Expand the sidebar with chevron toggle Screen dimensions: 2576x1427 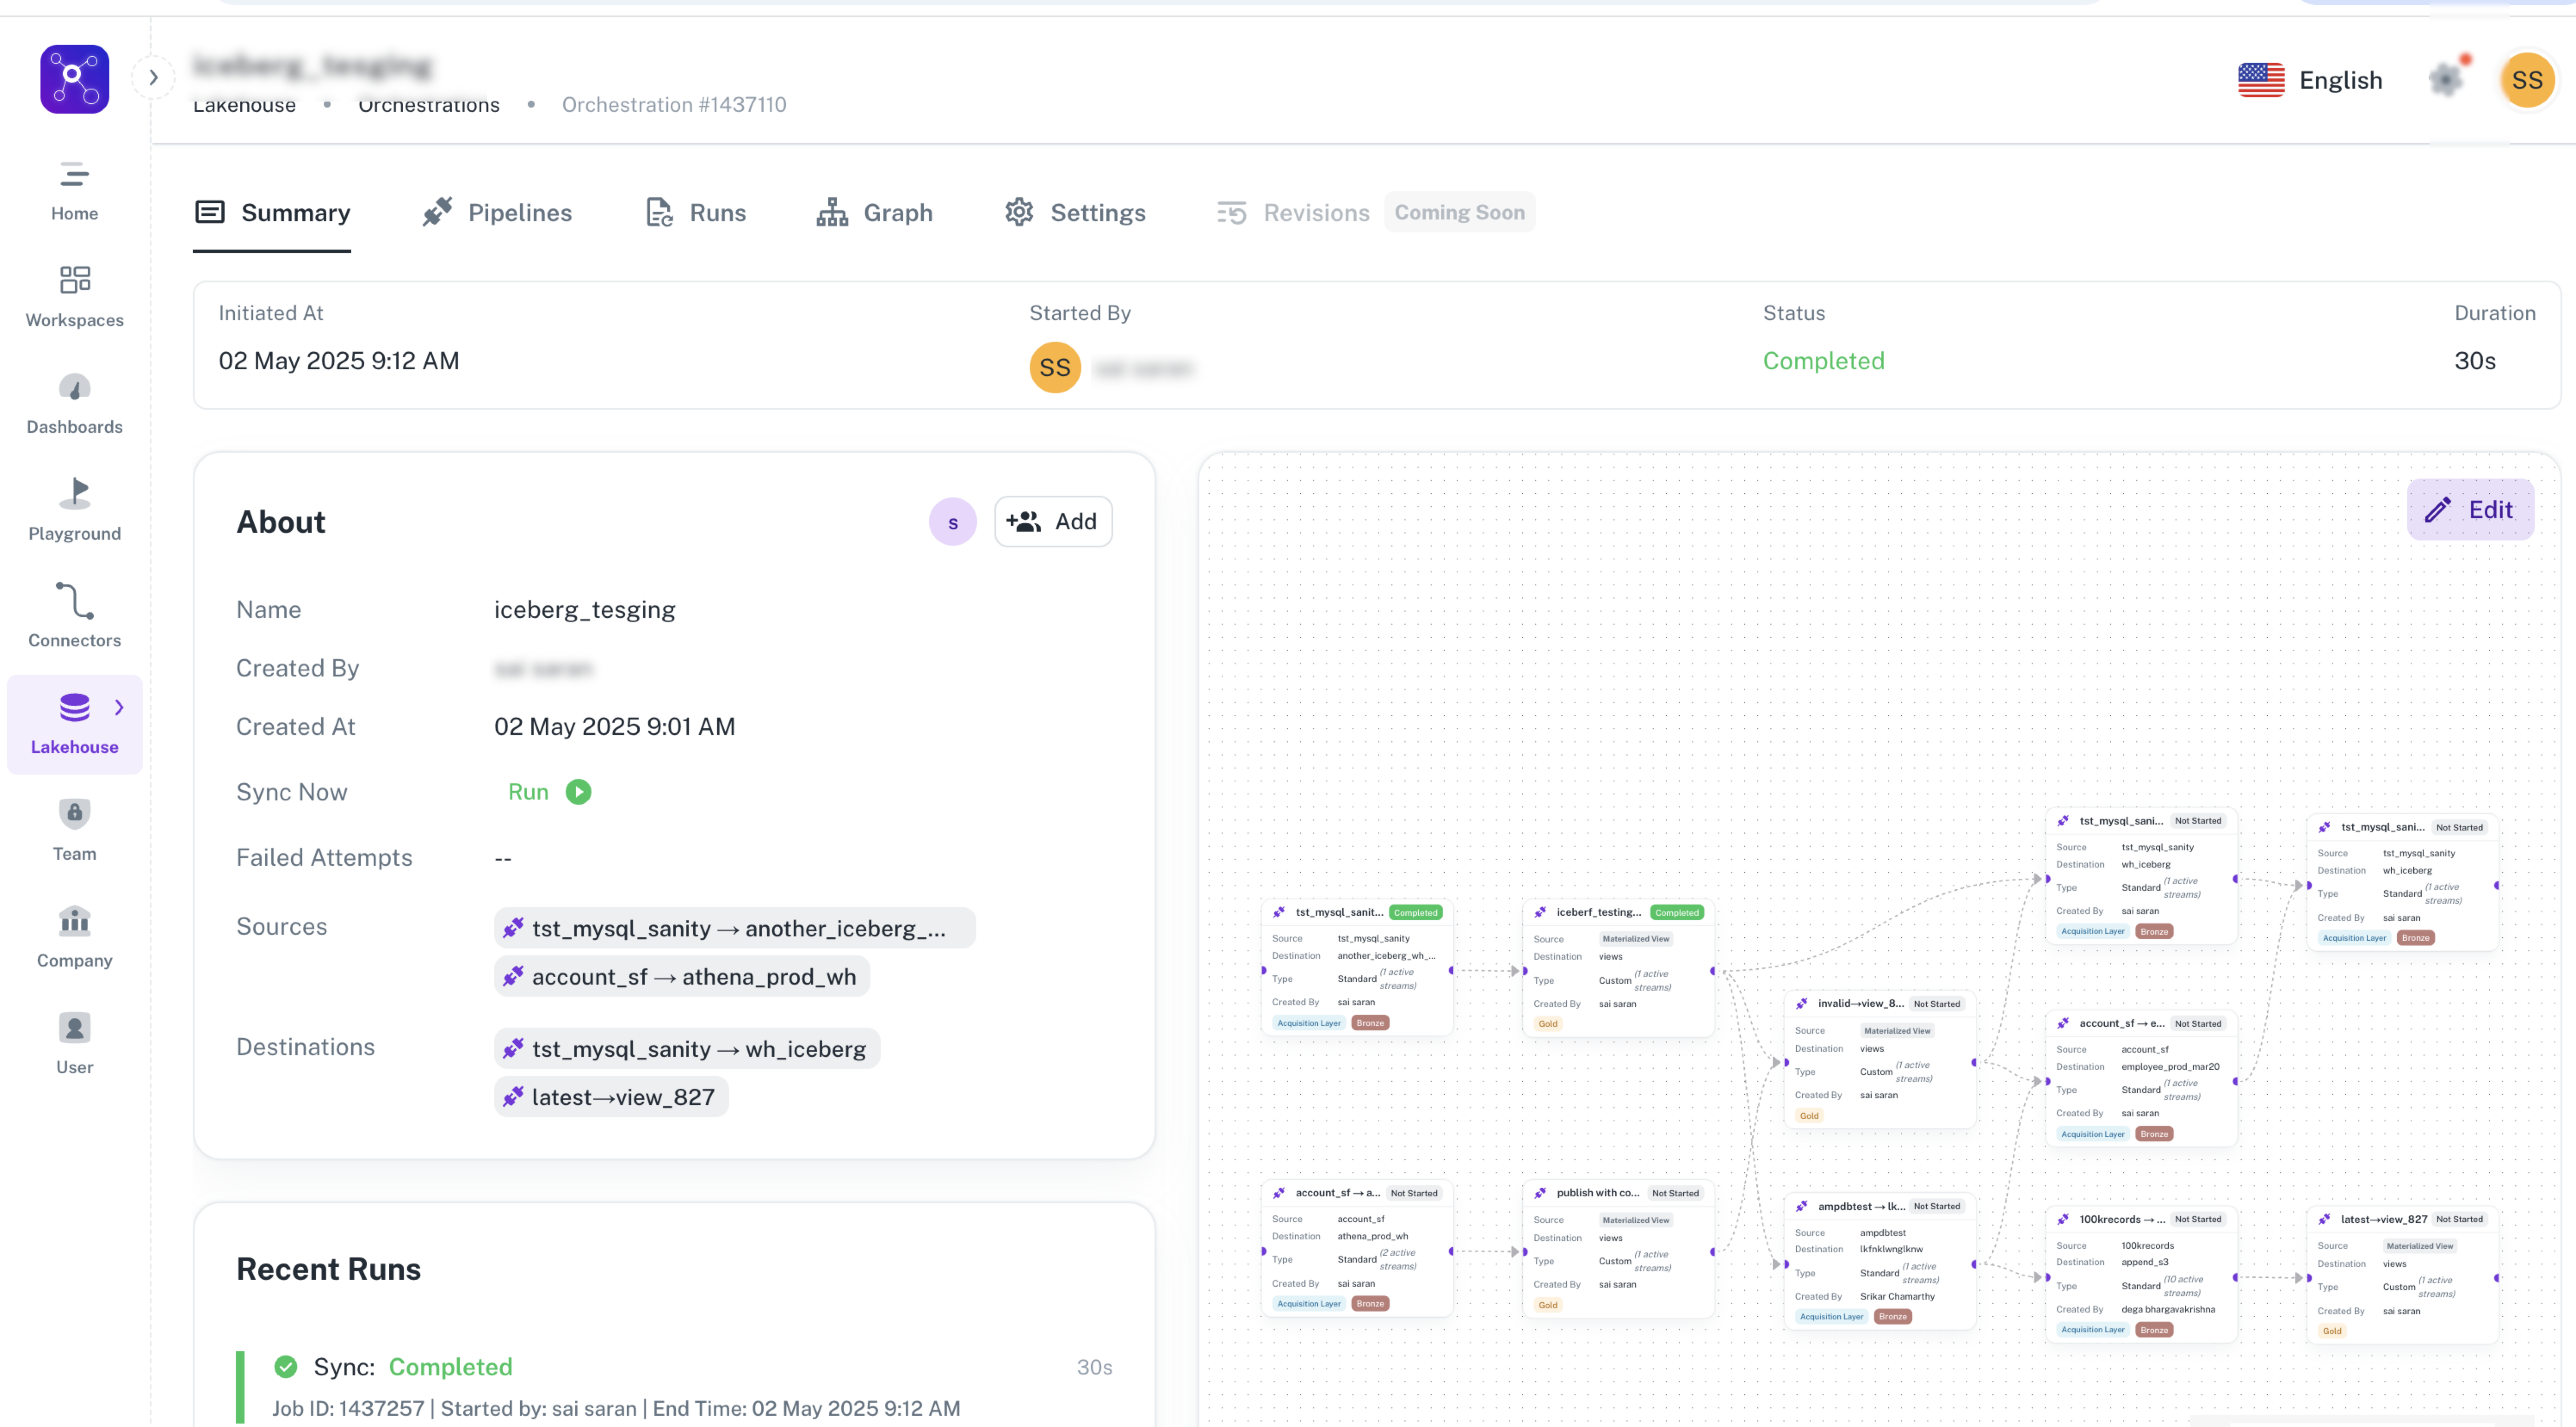[153, 77]
